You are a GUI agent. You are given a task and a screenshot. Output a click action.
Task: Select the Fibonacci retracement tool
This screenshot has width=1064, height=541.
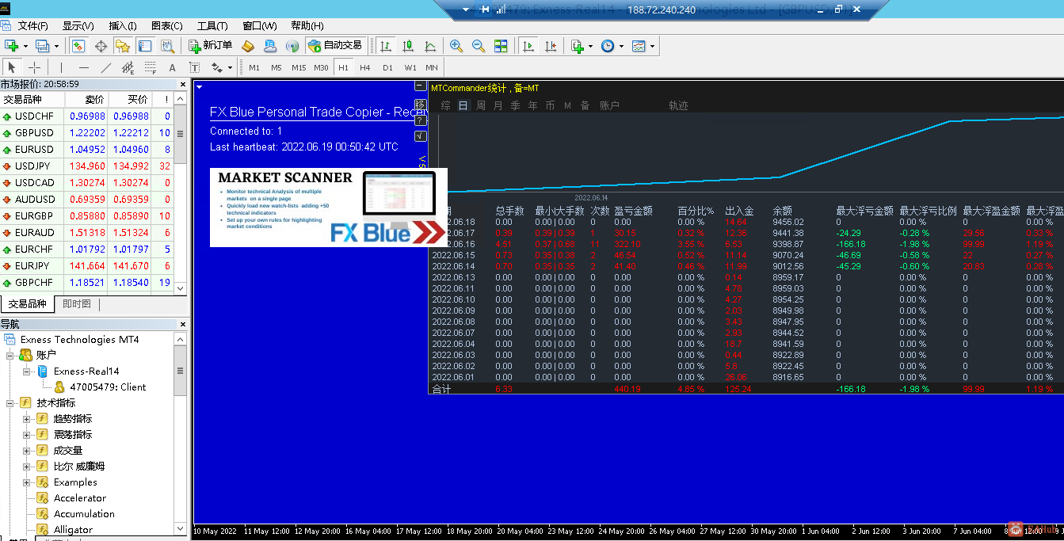150,67
